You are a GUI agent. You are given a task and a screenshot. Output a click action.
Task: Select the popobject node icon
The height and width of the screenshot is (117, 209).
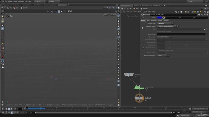[129, 74]
